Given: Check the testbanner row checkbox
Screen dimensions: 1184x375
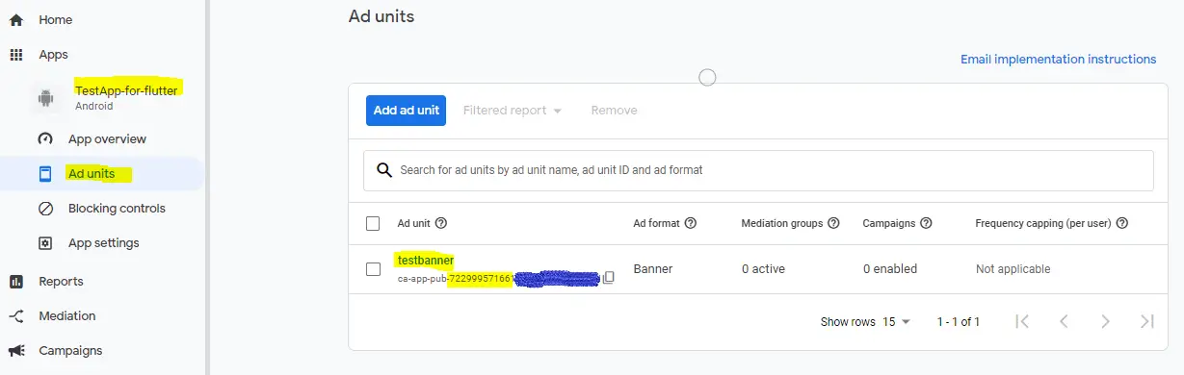Looking at the screenshot, I should [x=373, y=269].
